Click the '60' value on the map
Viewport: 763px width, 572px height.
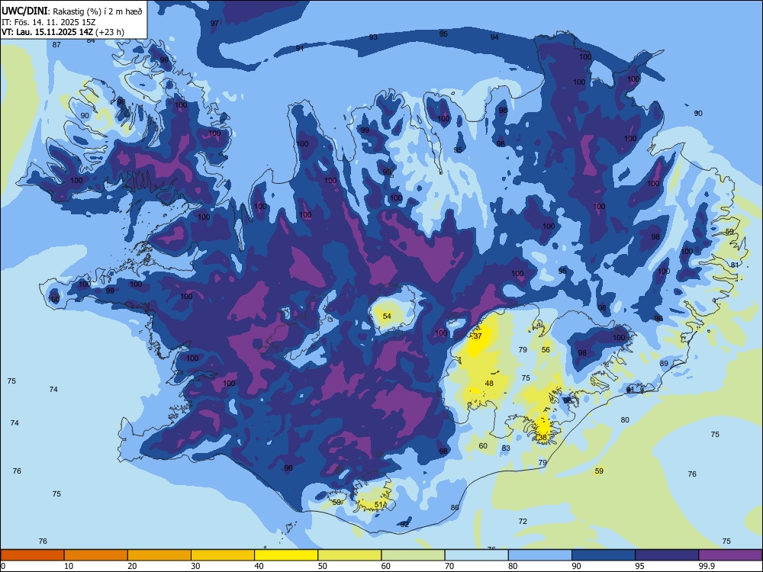[483, 446]
